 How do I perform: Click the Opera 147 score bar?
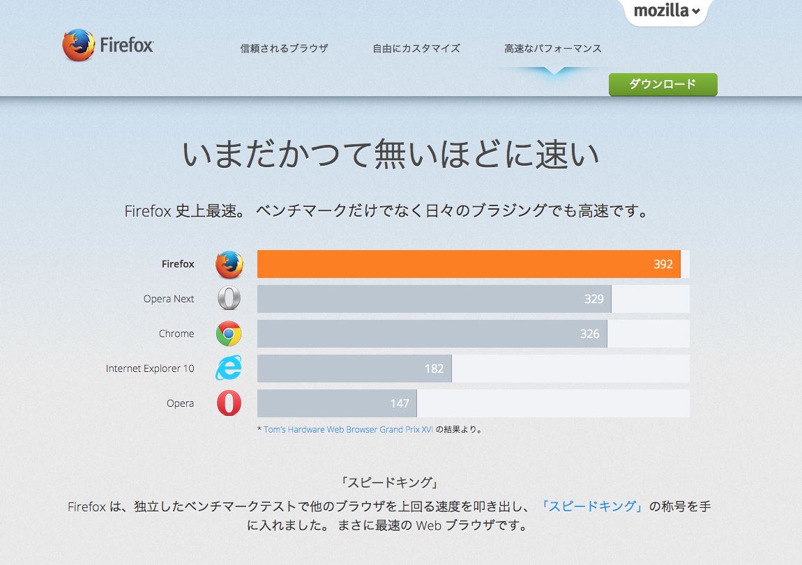point(337,403)
